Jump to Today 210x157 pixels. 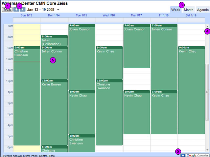coord(7,10)
